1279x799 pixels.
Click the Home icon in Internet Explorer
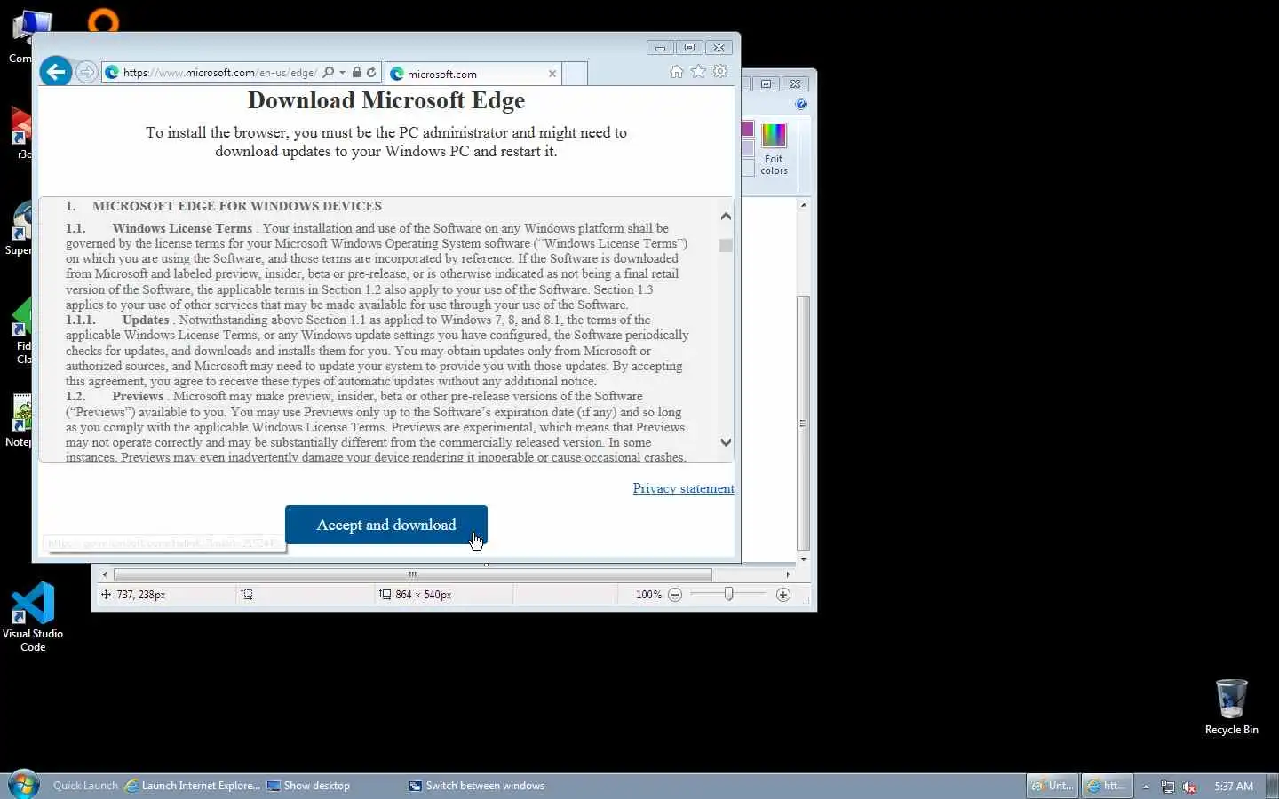tap(677, 72)
